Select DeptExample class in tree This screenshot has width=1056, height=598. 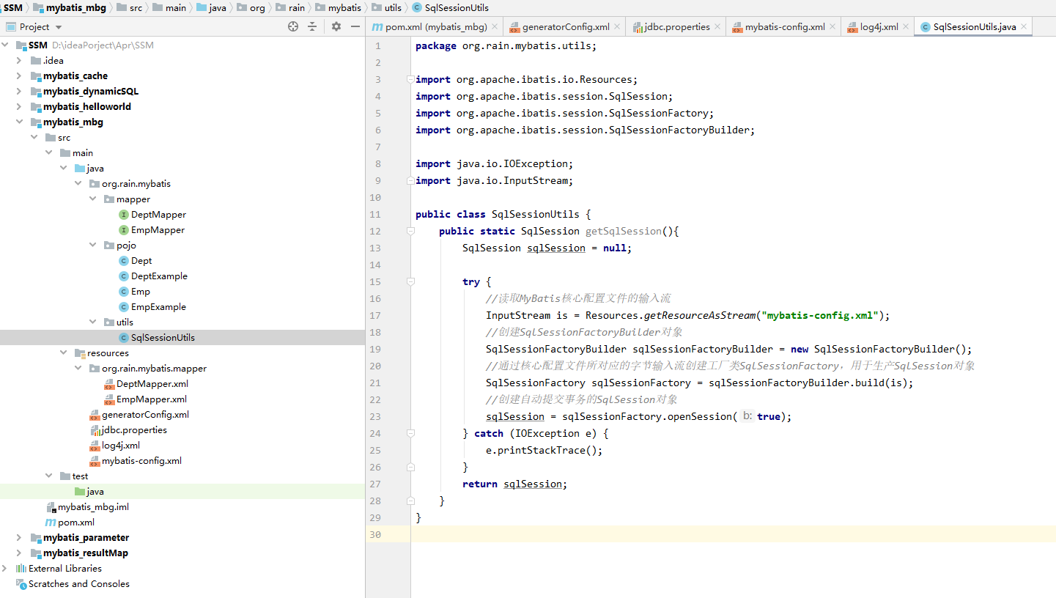pyautogui.click(x=153, y=276)
